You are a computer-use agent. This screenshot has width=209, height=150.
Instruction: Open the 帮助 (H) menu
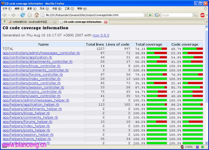(x=82, y=9)
